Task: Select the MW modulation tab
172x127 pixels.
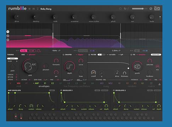Action: click(18, 83)
